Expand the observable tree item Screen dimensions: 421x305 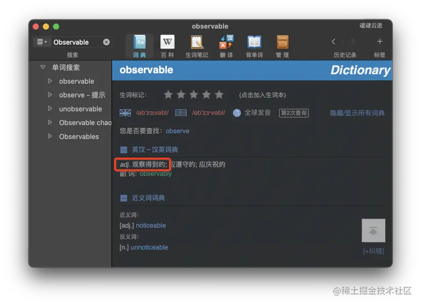50,81
